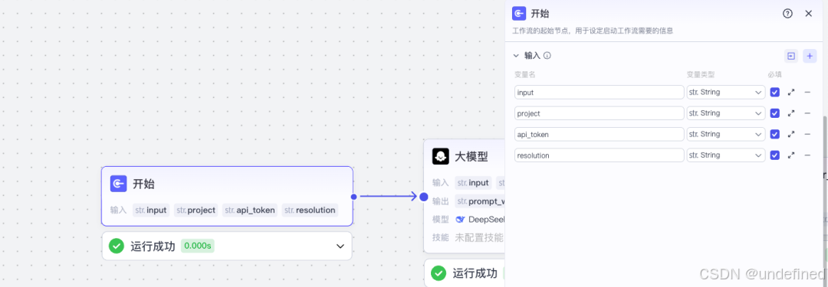Click 必填 column header
The width and height of the screenshot is (828, 287).
click(774, 74)
